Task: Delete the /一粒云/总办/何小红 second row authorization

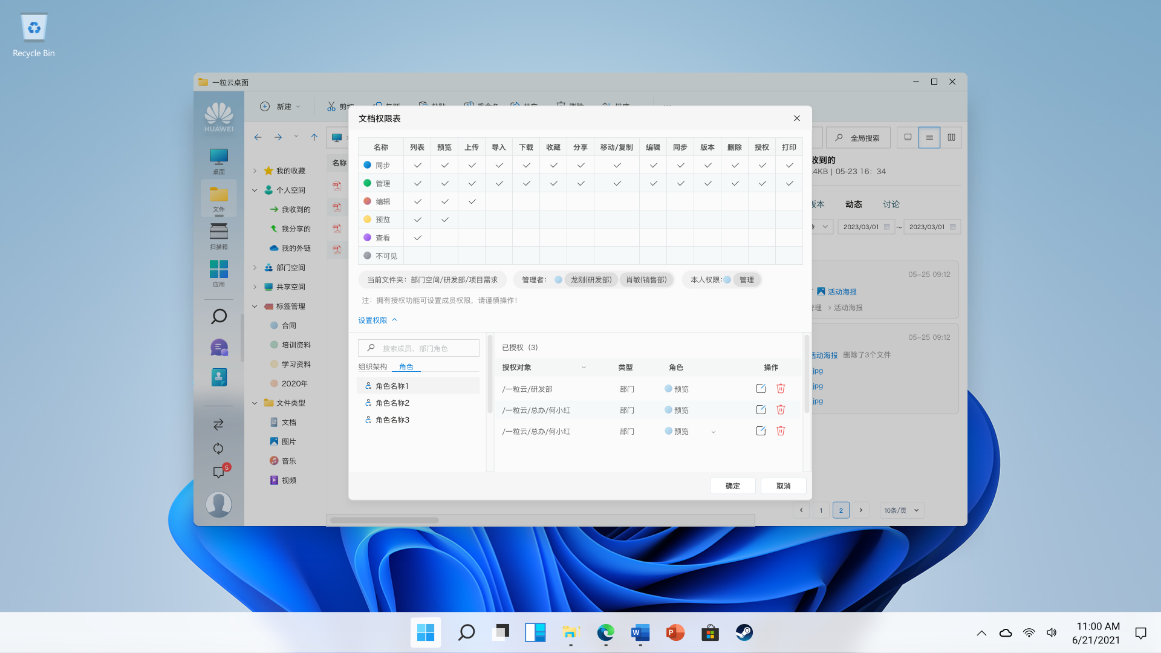Action: point(781,410)
